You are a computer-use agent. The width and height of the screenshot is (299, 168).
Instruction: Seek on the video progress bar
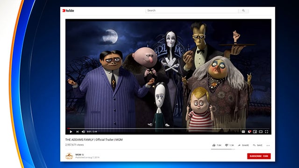point(168,129)
